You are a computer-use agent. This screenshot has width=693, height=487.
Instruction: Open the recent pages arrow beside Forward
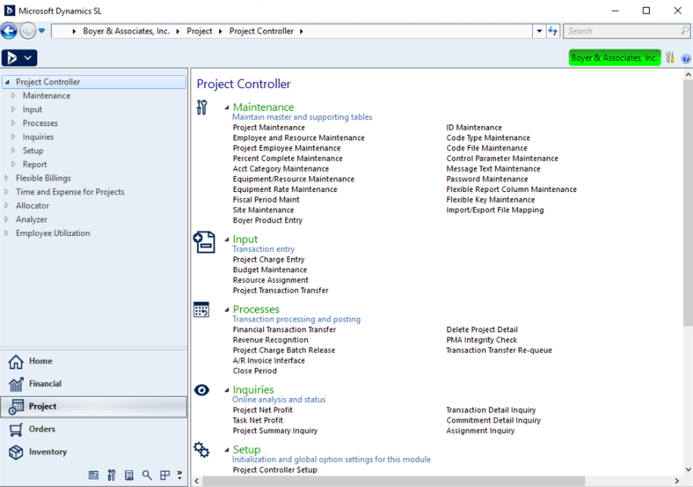42,31
